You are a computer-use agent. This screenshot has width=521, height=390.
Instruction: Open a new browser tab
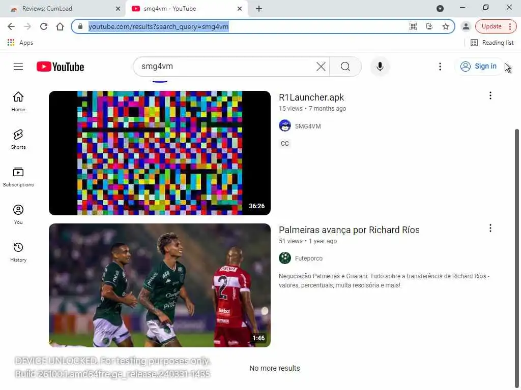[x=259, y=9]
